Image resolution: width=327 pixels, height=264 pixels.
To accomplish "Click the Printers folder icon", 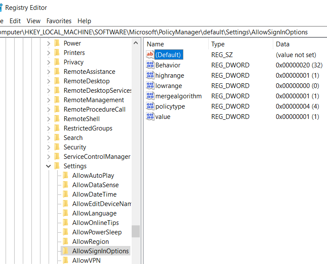I will 57,53.
